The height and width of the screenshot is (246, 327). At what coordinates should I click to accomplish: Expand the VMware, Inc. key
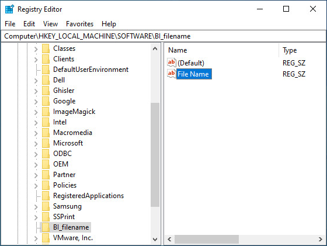coord(36,238)
